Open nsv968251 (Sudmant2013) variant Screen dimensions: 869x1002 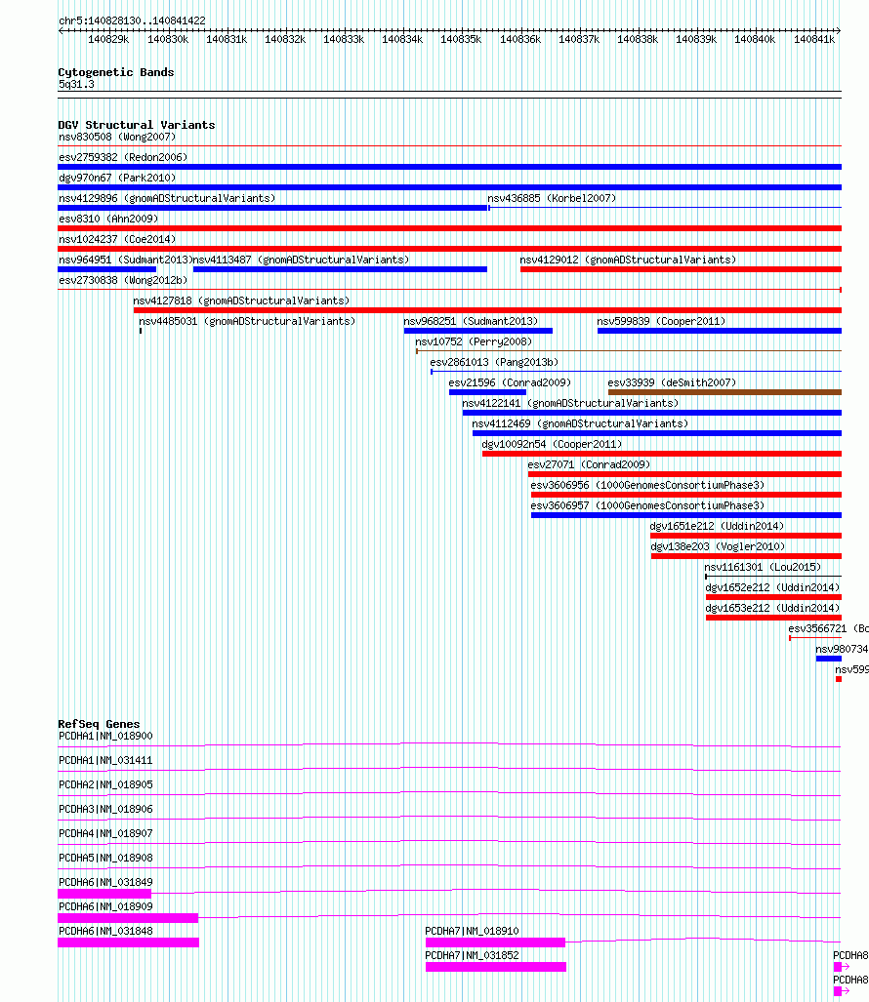click(478, 331)
